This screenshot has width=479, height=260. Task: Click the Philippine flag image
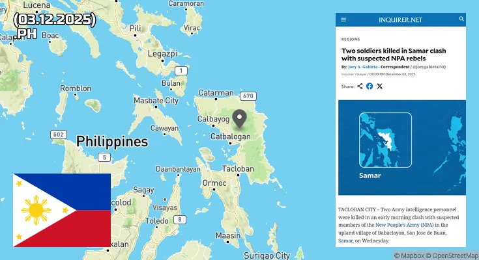tap(62, 210)
